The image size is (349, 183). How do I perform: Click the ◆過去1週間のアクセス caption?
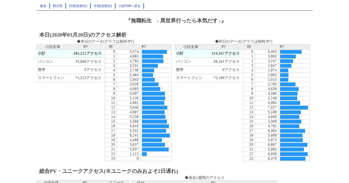pos(204,178)
